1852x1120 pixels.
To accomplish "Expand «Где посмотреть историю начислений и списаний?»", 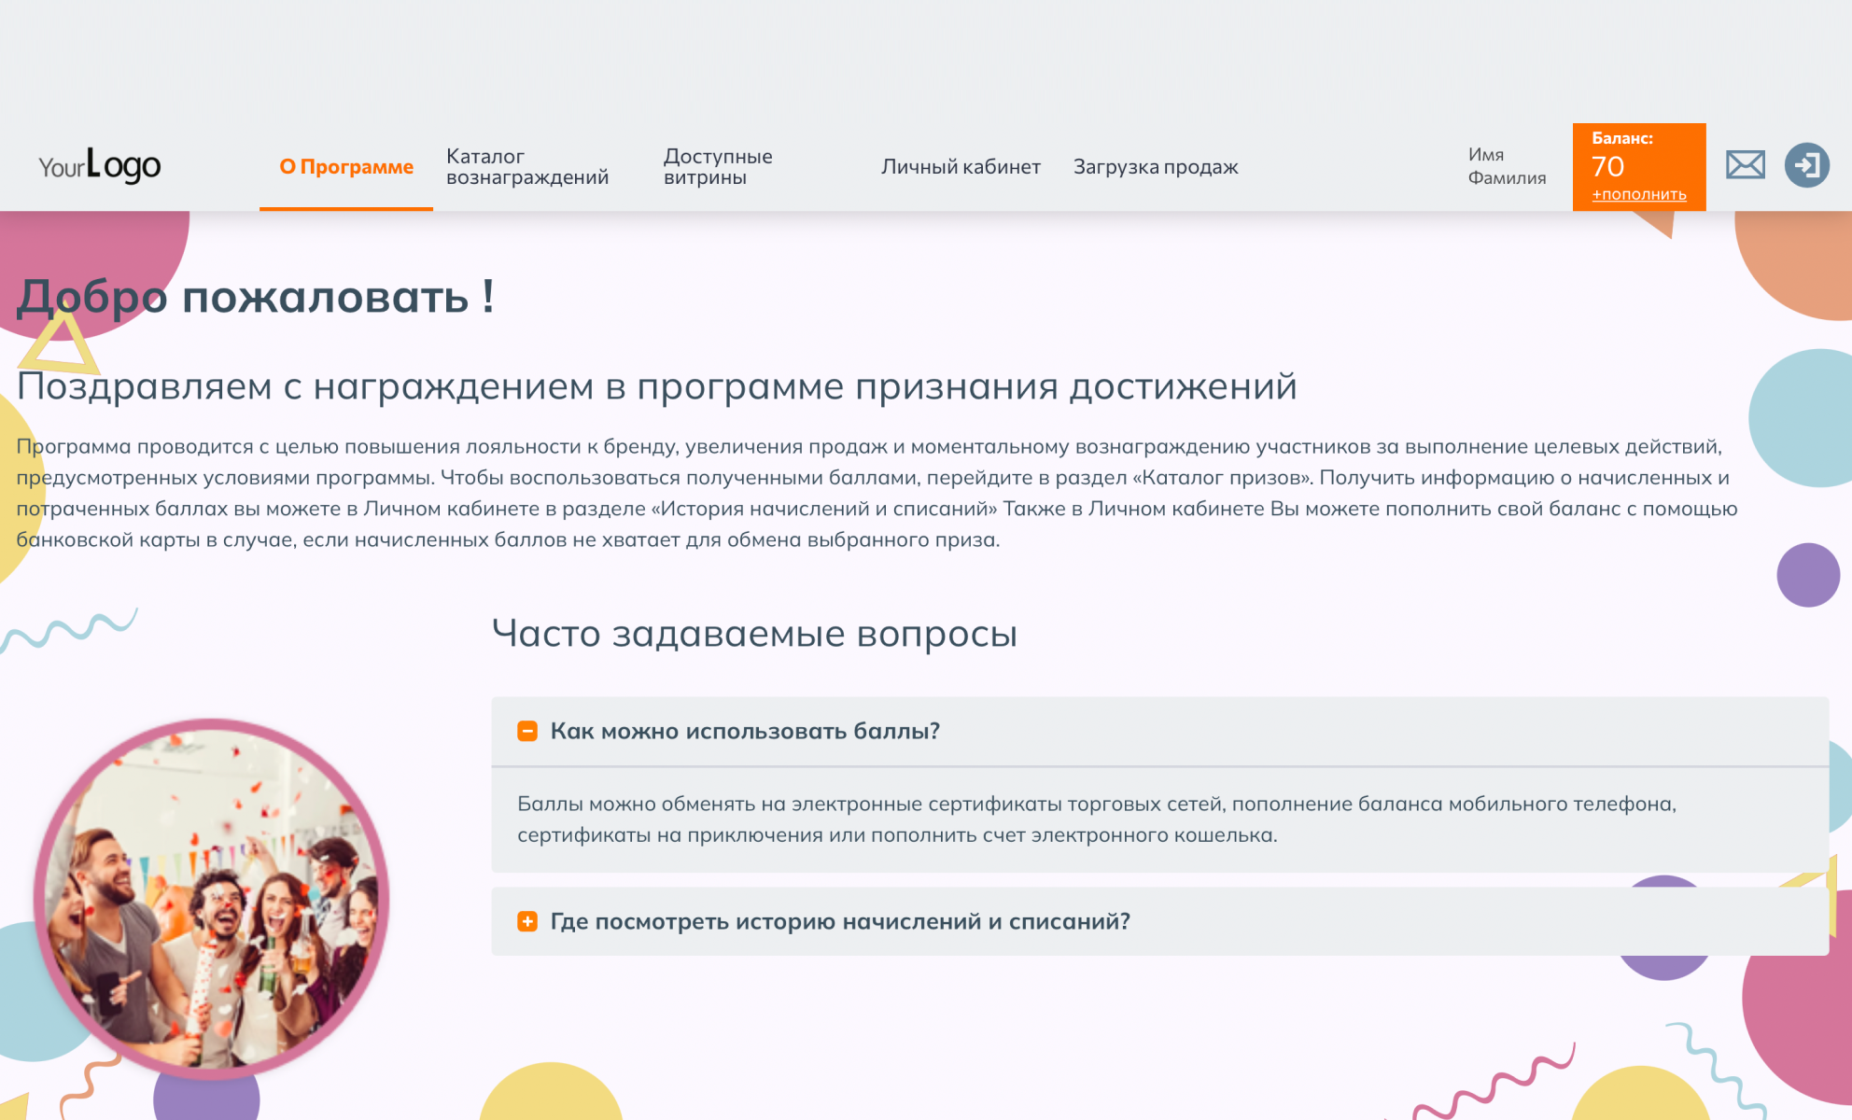I will [839, 922].
